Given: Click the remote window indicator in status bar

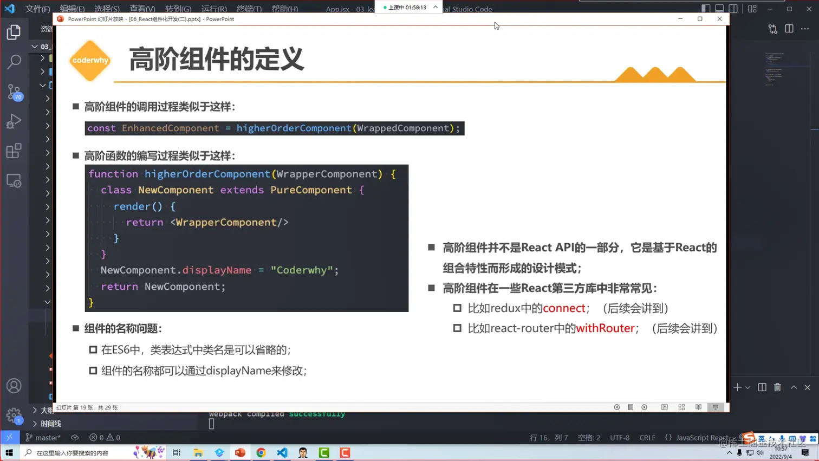Looking at the screenshot, I should [x=9, y=437].
